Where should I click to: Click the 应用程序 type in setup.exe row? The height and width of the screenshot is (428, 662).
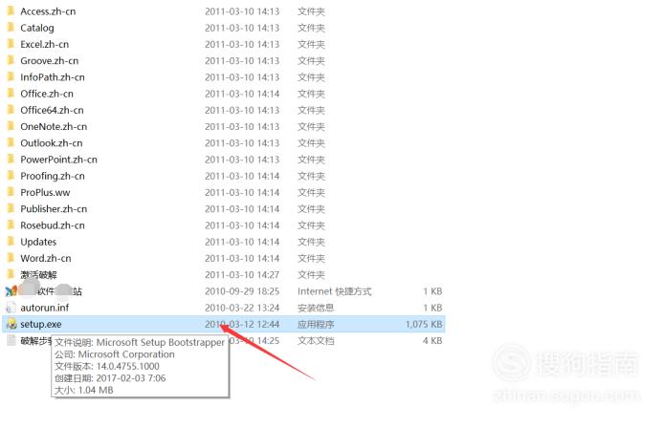316,324
